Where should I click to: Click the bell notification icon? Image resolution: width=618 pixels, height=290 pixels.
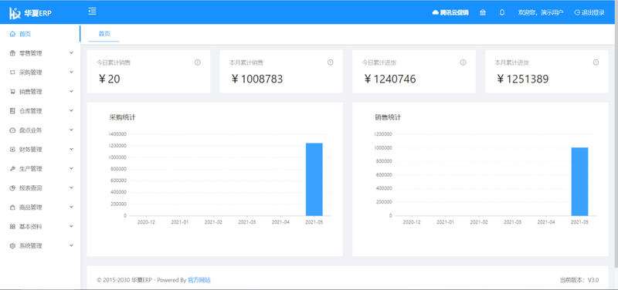pos(501,12)
